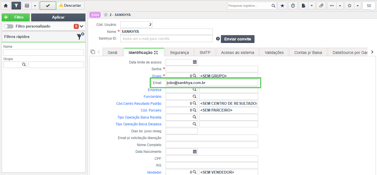Open the settings gear dropdown arrow
This screenshot has width=377, height=175.
(x=358, y=6)
